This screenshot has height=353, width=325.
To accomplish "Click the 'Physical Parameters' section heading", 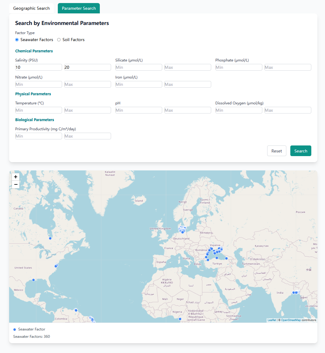I will tap(33, 94).
